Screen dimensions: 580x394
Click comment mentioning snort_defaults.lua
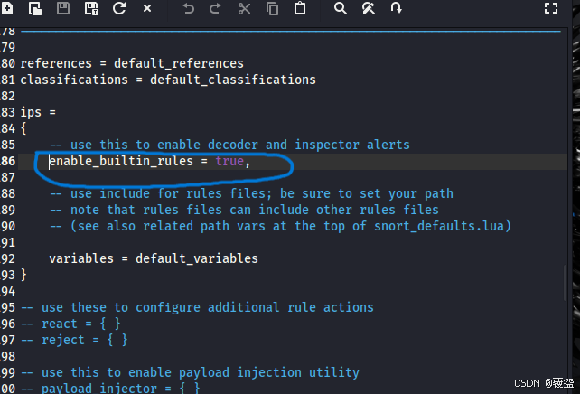pos(281,226)
